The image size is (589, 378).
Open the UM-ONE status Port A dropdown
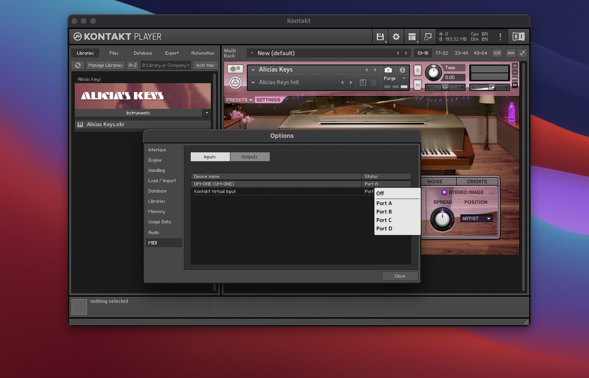(x=386, y=184)
